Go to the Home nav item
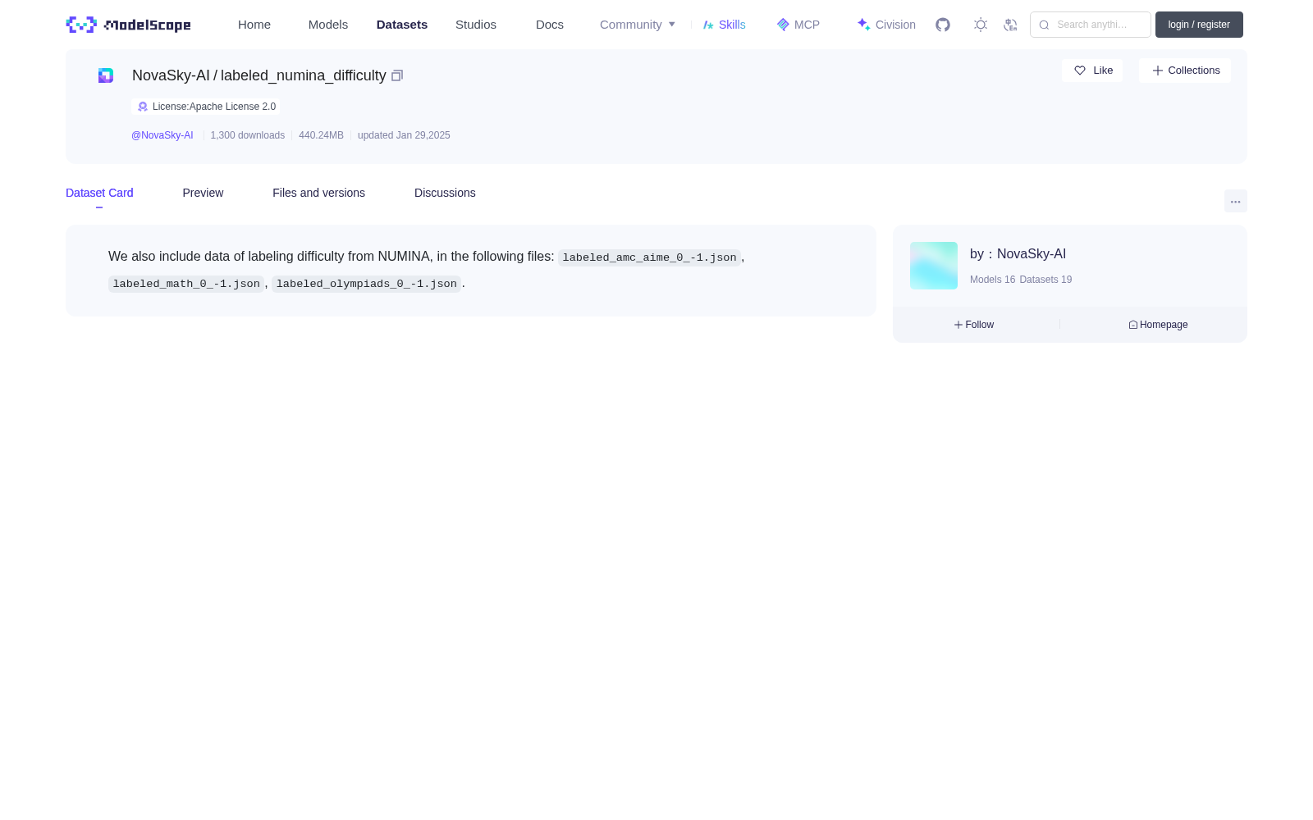This screenshot has width=1313, height=820. pyautogui.click(x=254, y=25)
